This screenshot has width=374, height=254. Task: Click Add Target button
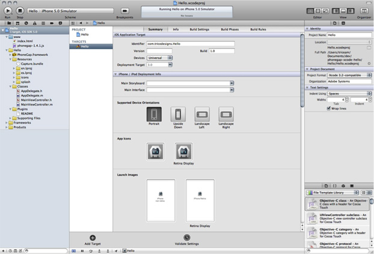(93, 240)
